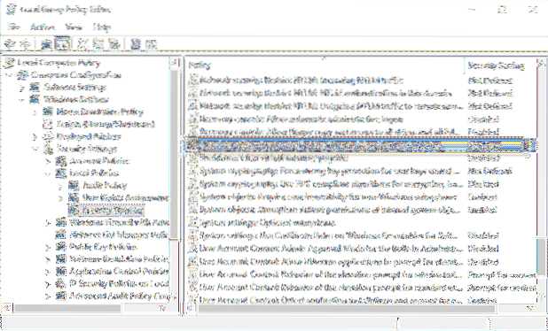Toggle Show/Hide Action Pane toolbar icon
This screenshot has height=331, width=548.
[151, 44]
